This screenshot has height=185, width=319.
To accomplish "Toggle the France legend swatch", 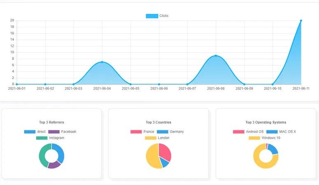I will pos(136,132).
